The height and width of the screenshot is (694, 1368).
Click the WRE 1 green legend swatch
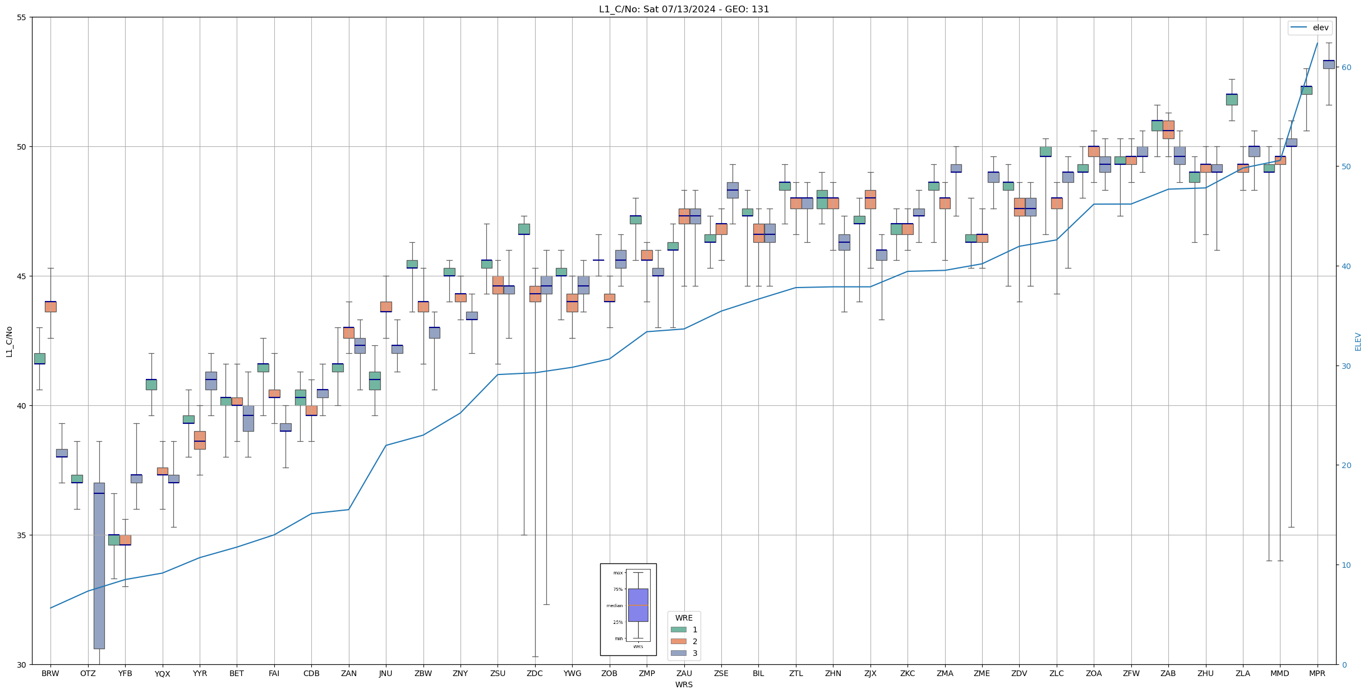(x=678, y=630)
